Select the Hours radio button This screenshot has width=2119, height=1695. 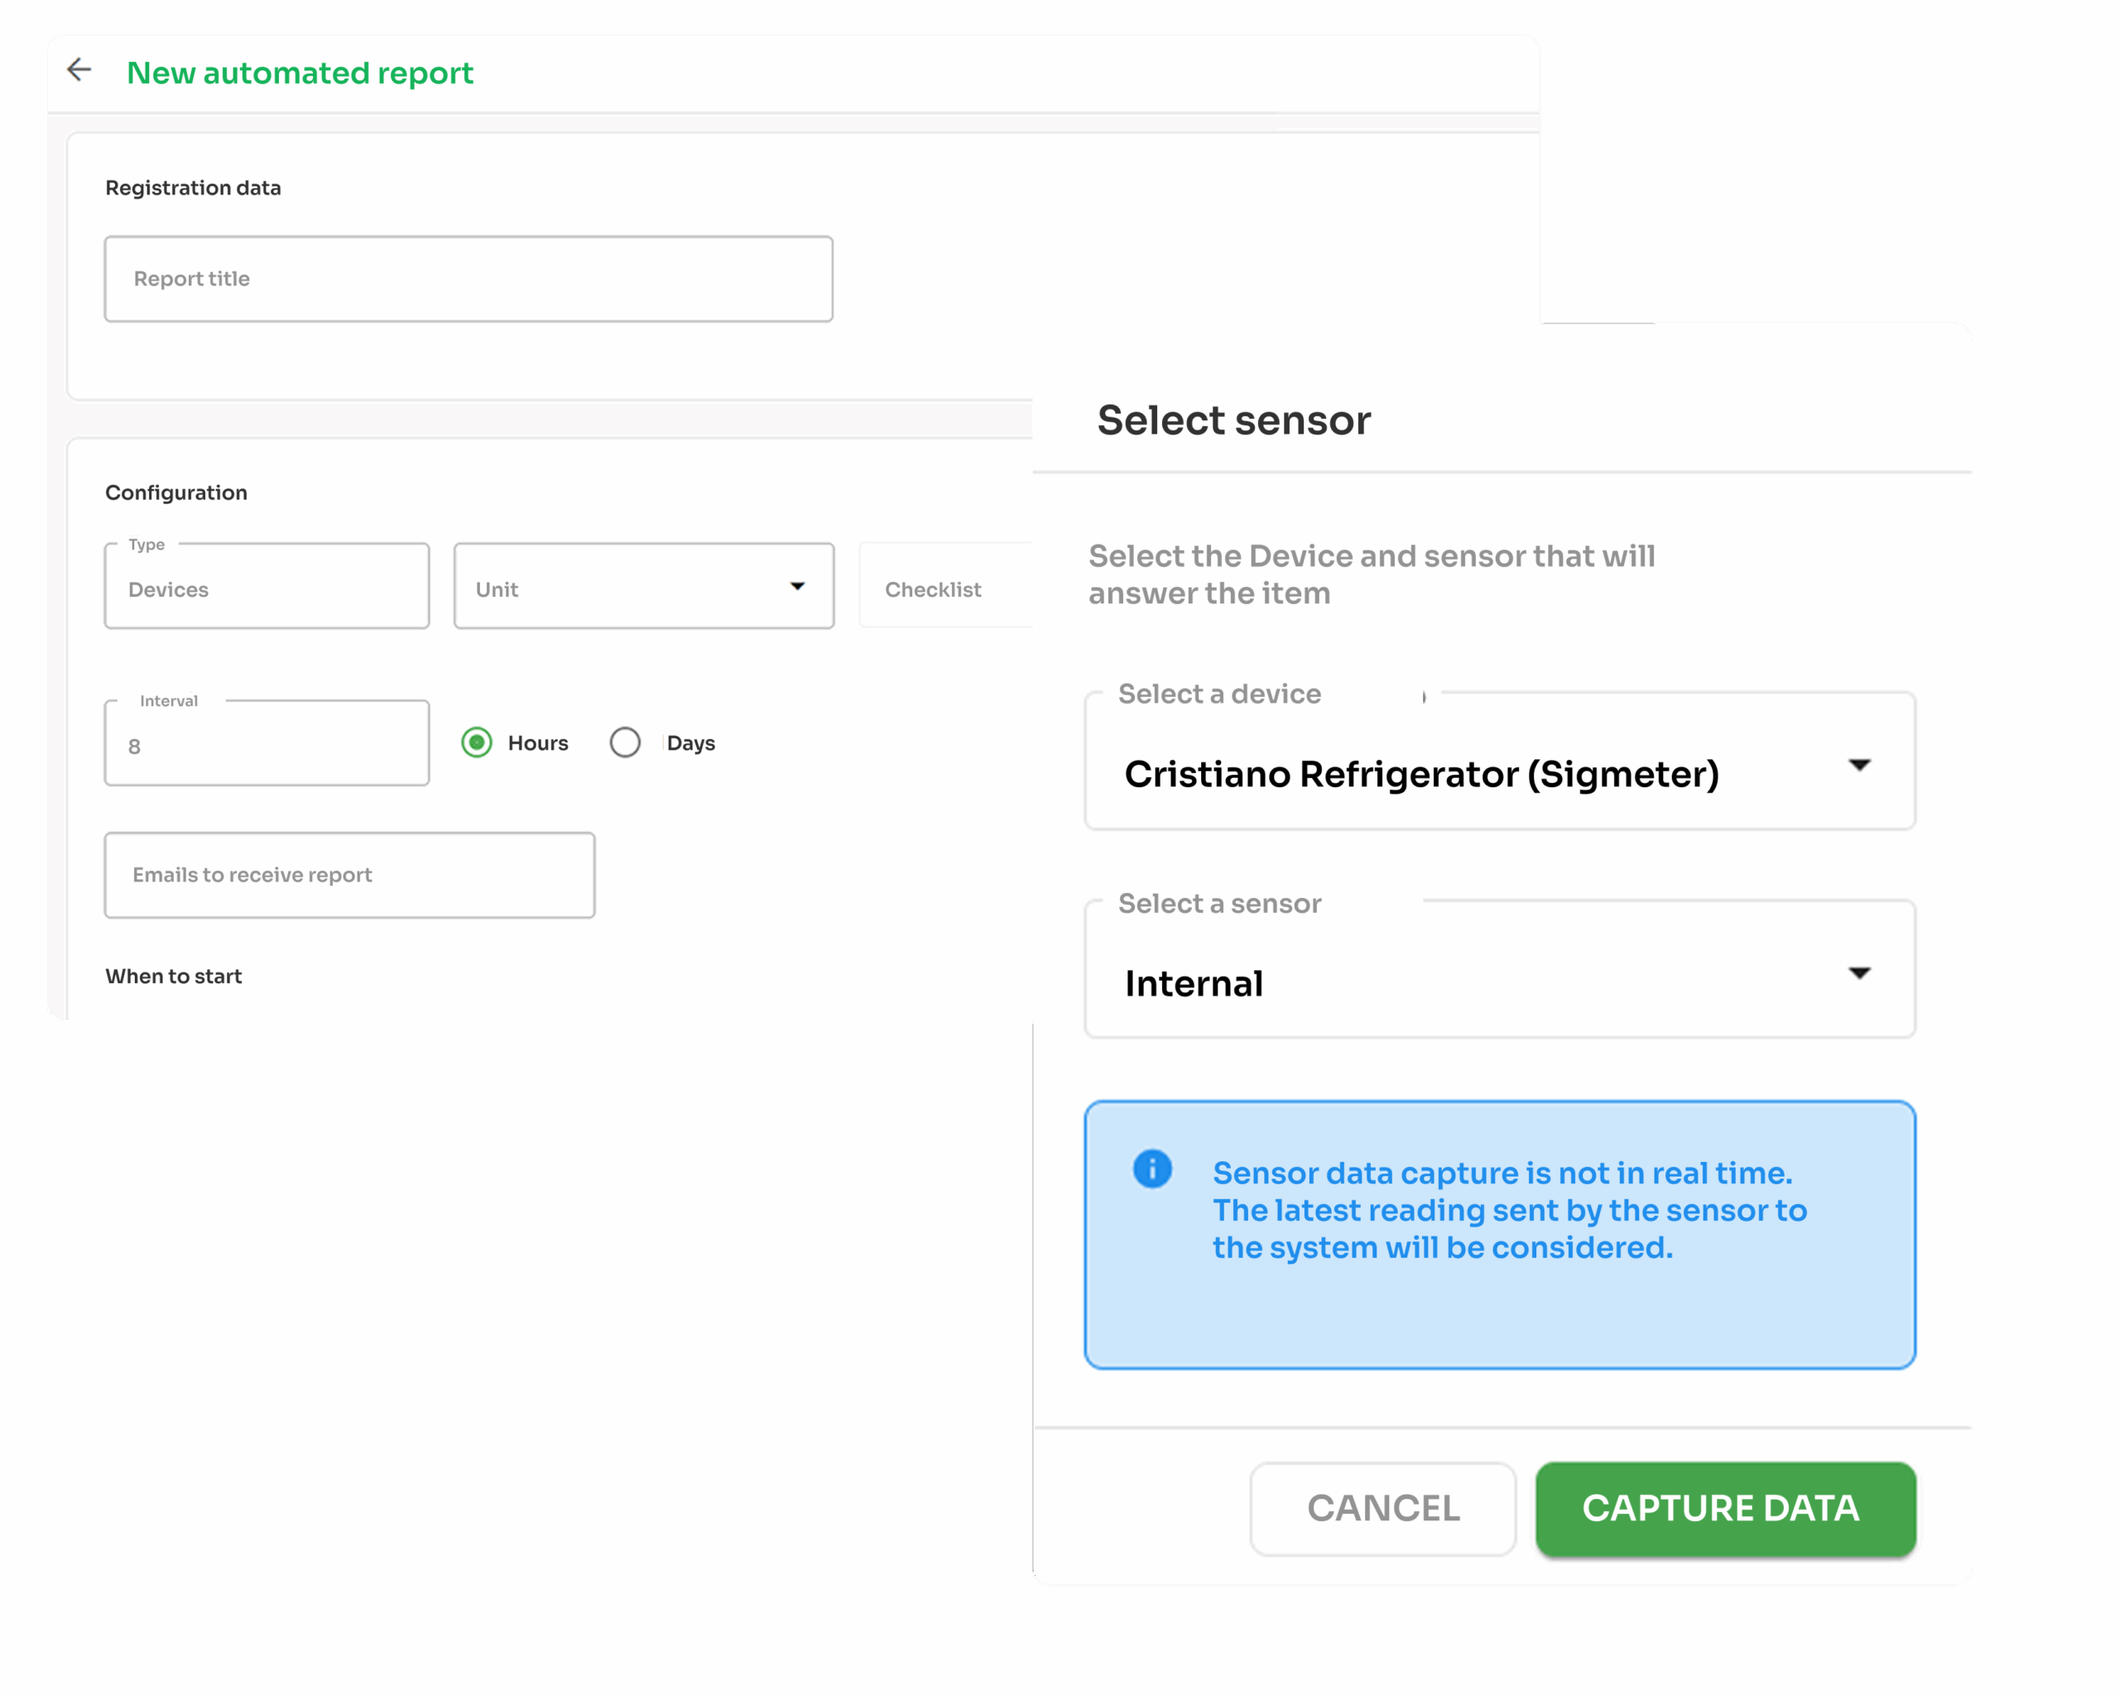pos(477,743)
